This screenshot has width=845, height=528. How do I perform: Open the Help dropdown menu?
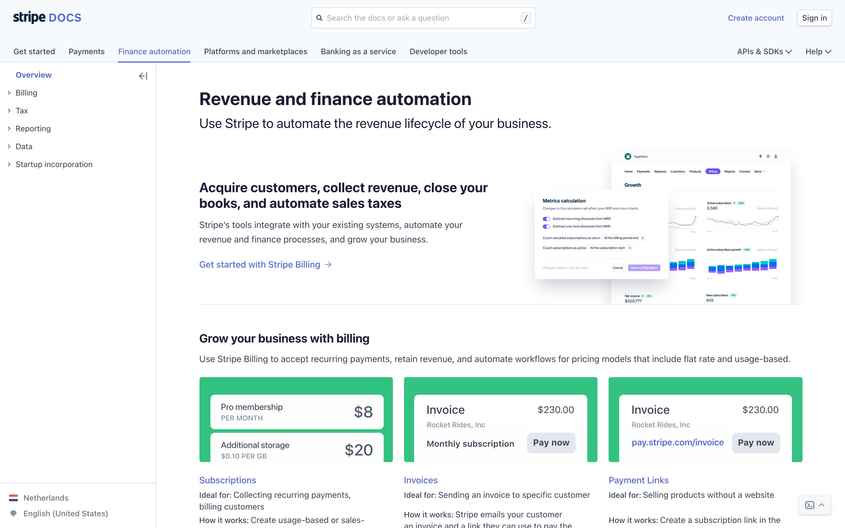tap(818, 51)
